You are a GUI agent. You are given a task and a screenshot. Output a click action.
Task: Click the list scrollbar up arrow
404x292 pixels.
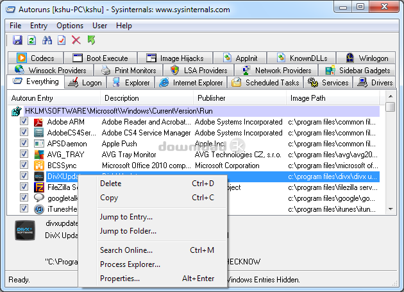pyautogui.click(x=391, y=96)
